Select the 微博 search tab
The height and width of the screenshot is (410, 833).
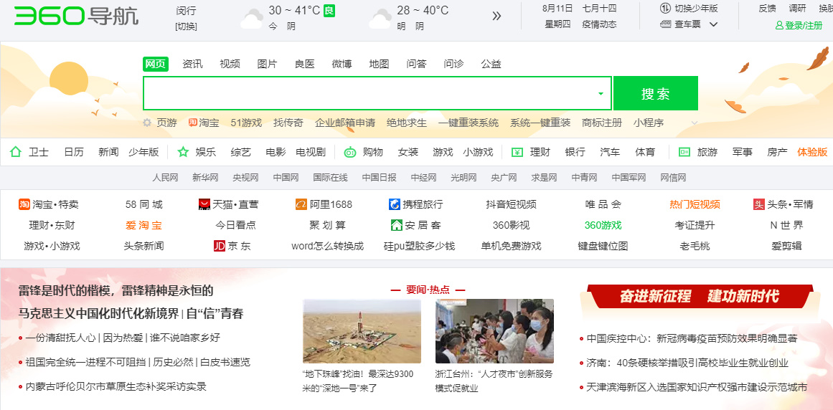[342, 64]
